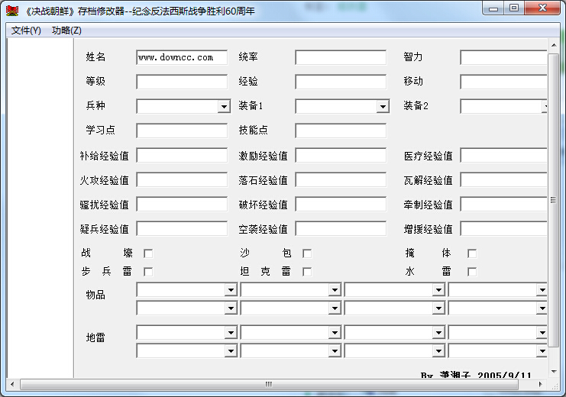Toggle the 战壕 checkbox
The image size is (566, 397).
148,253
